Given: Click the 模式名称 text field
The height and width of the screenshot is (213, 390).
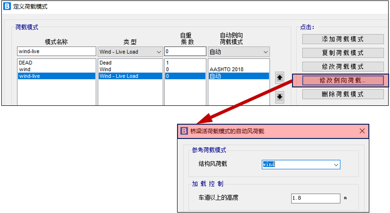Looking at the screenshot, I should point(57,52).
